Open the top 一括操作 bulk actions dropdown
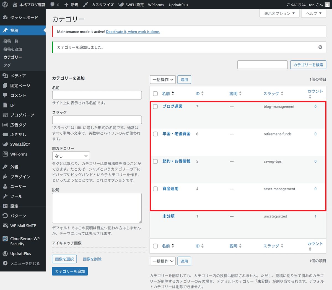This screenshot has width=332, height=290. (x=163, y=80)
